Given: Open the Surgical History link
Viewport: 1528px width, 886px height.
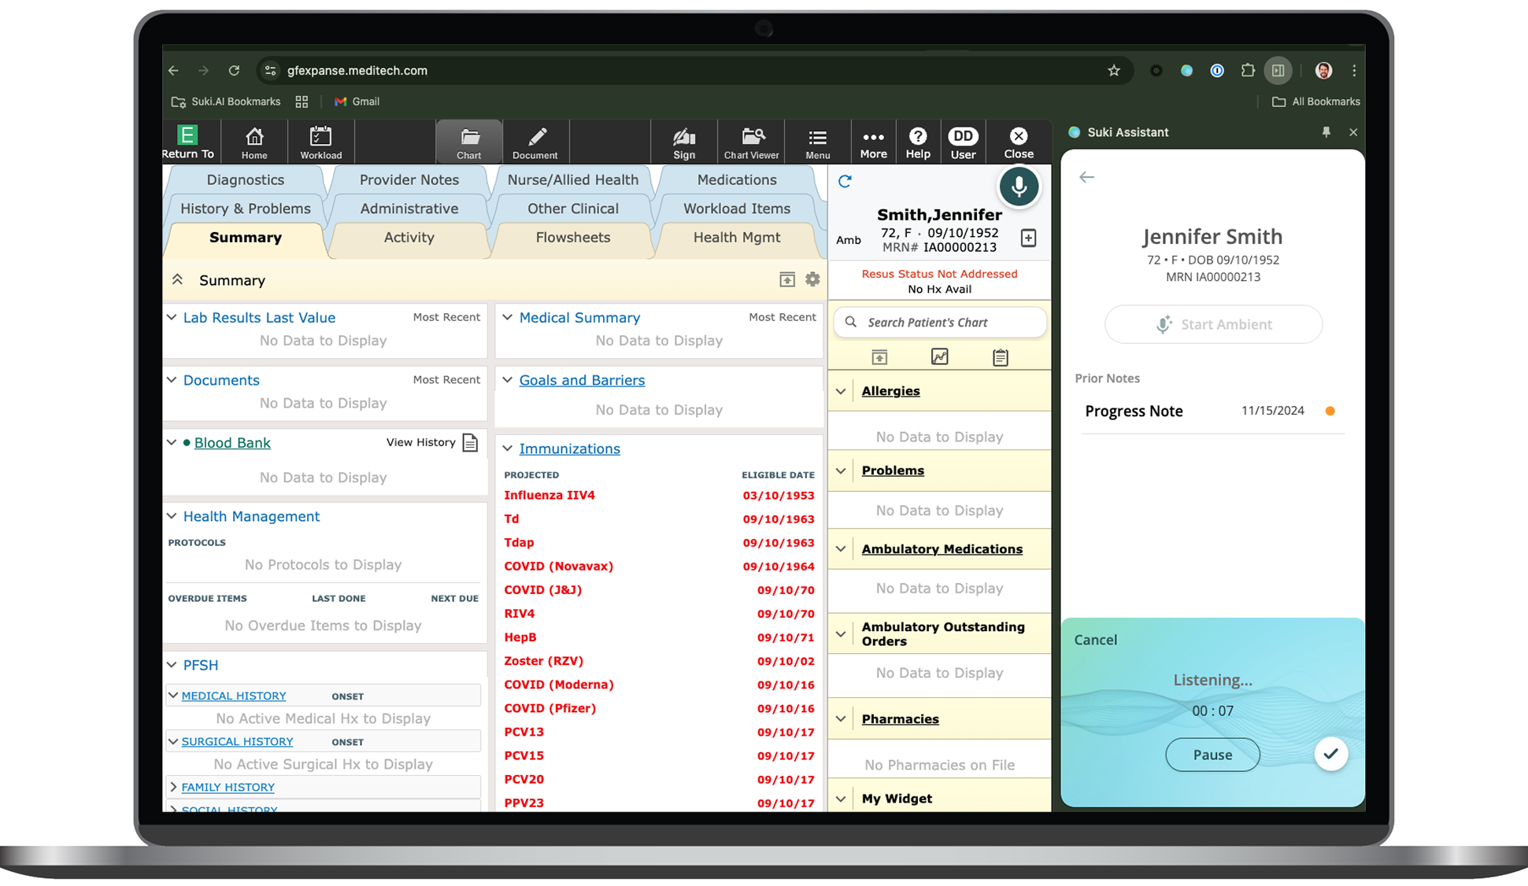Looking at the screenshot, I should [x=237, y=741].
